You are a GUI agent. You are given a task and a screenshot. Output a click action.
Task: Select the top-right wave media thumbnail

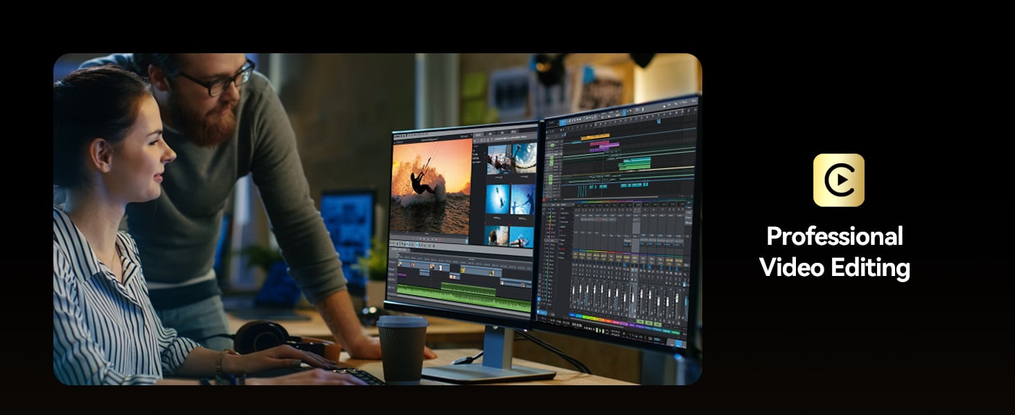[524, 158]
